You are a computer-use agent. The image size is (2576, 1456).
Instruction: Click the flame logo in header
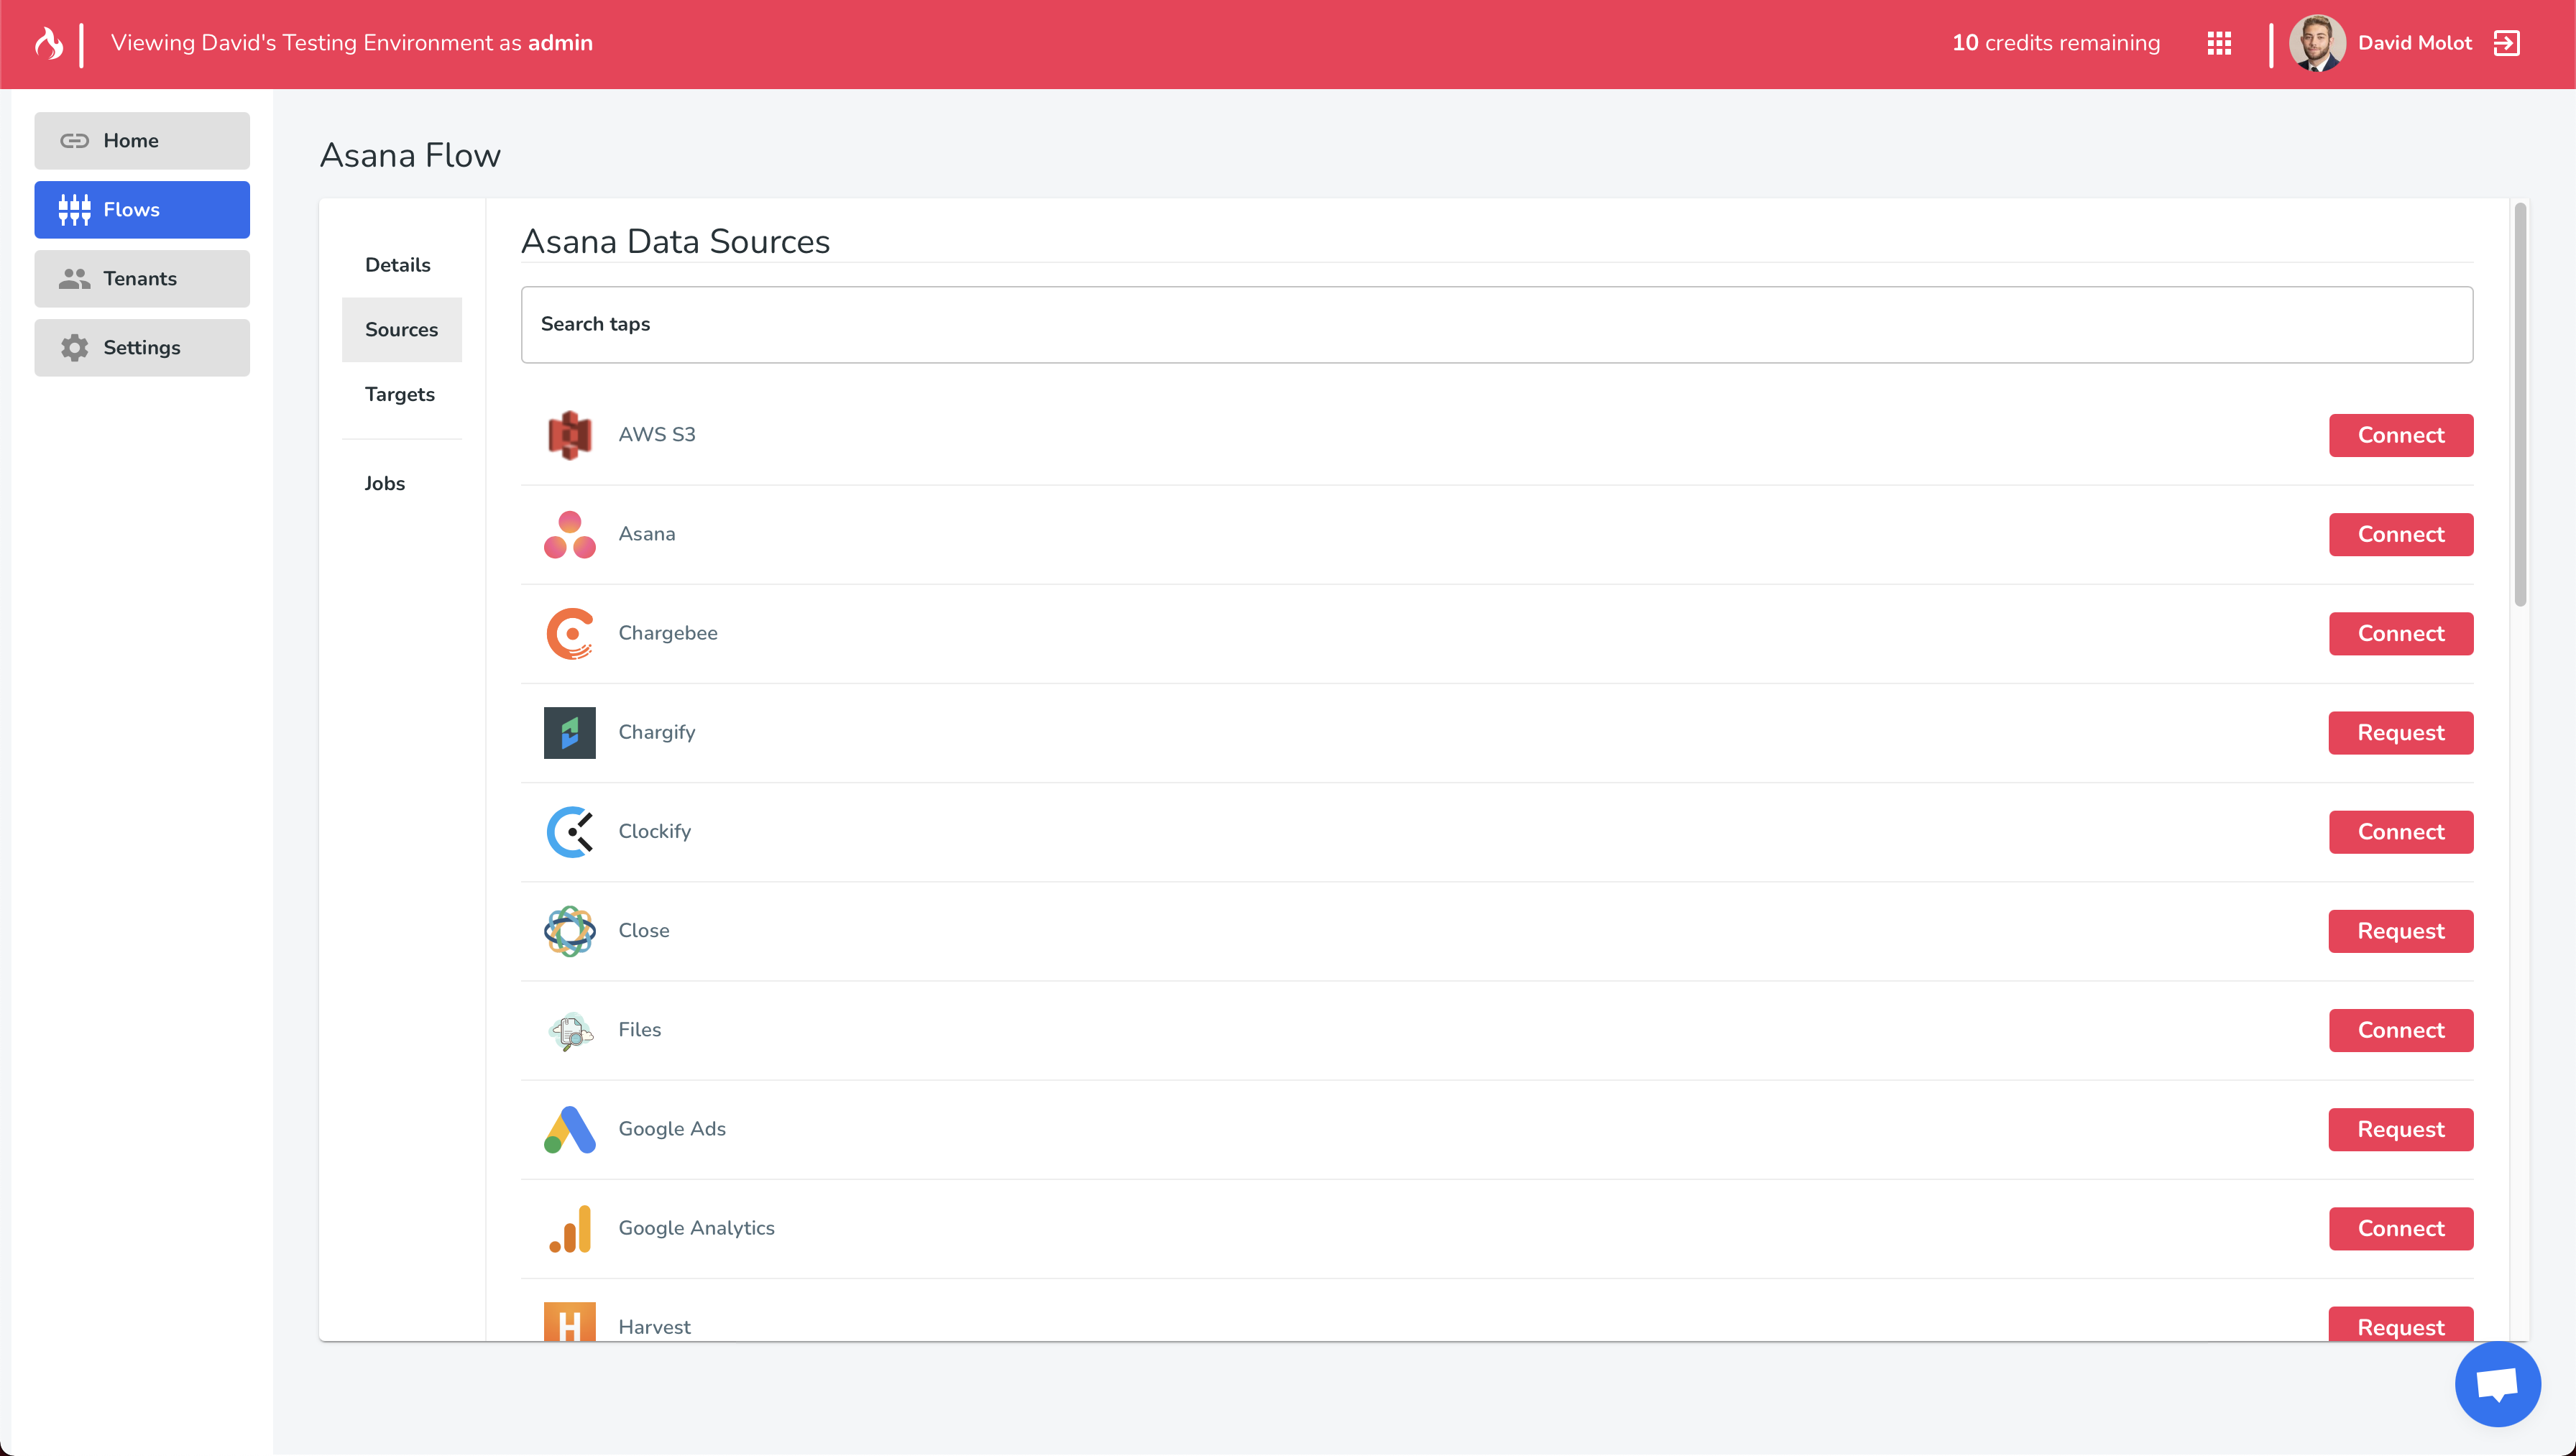[49, 43]
